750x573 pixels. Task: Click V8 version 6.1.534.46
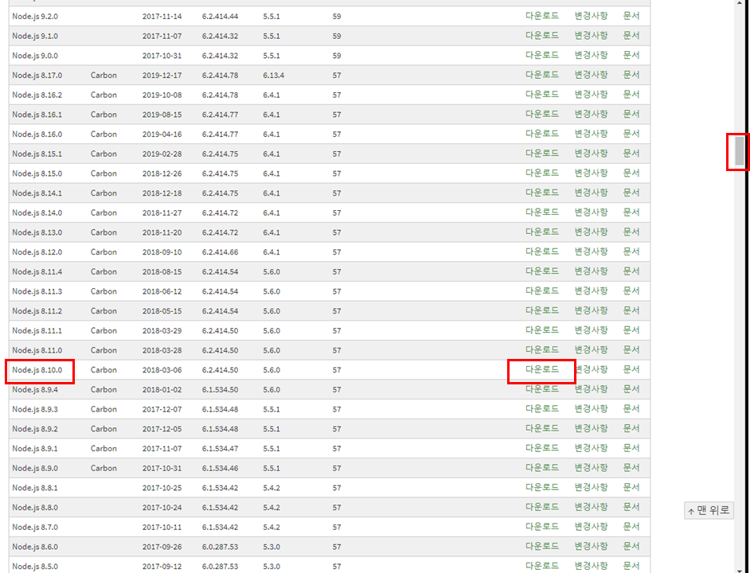220,468
